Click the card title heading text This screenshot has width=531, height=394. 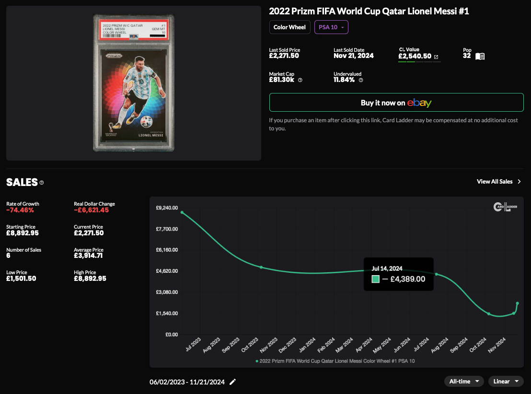[x=369, y=11]
